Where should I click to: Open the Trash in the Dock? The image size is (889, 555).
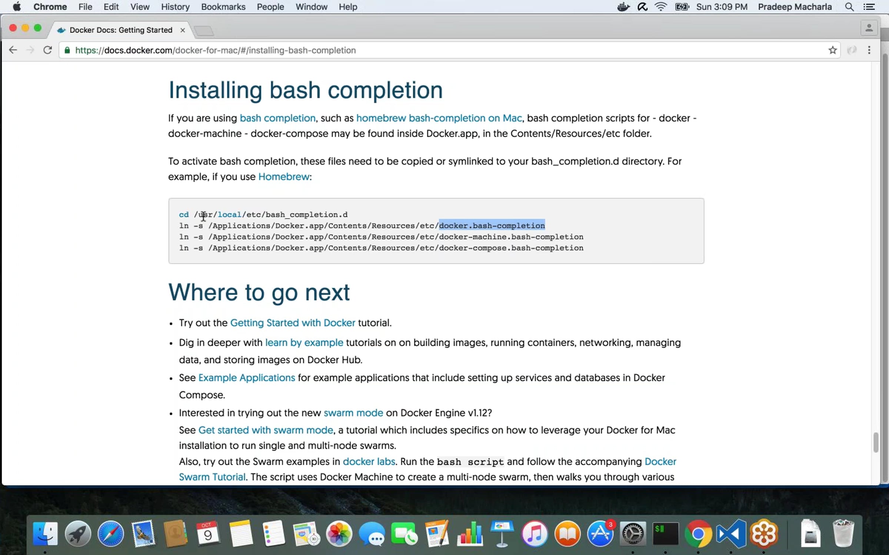pos(843,534)
